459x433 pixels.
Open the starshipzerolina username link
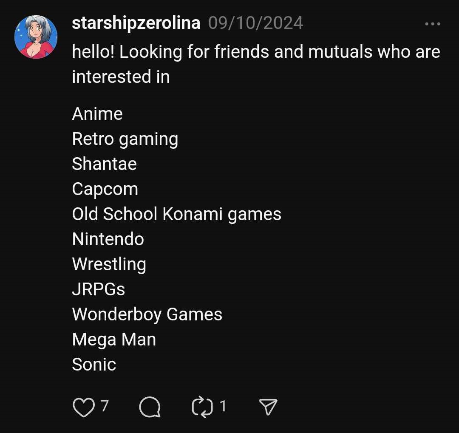pos(136,23)
